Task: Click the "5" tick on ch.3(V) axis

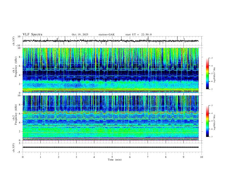Action: [20, 143]
